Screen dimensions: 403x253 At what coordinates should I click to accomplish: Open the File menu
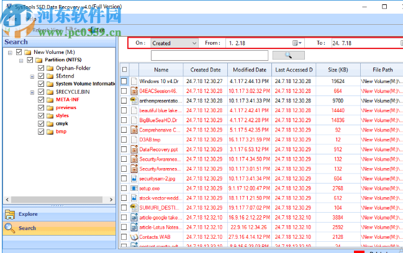13,19
